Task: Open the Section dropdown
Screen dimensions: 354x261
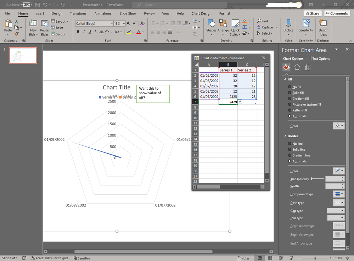Action: tap(60, 34)
